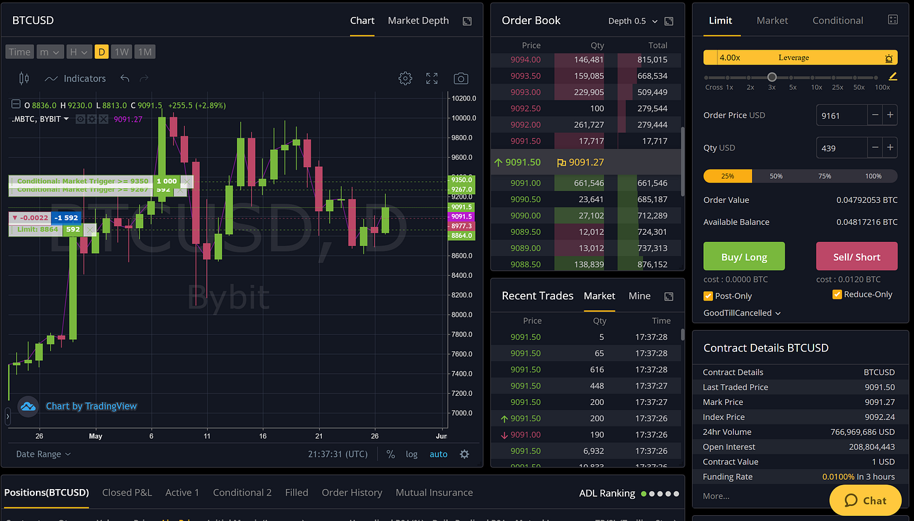Open the minutes timeframe dropdown
Screen dimensions: 914x521
pos(50,52)
